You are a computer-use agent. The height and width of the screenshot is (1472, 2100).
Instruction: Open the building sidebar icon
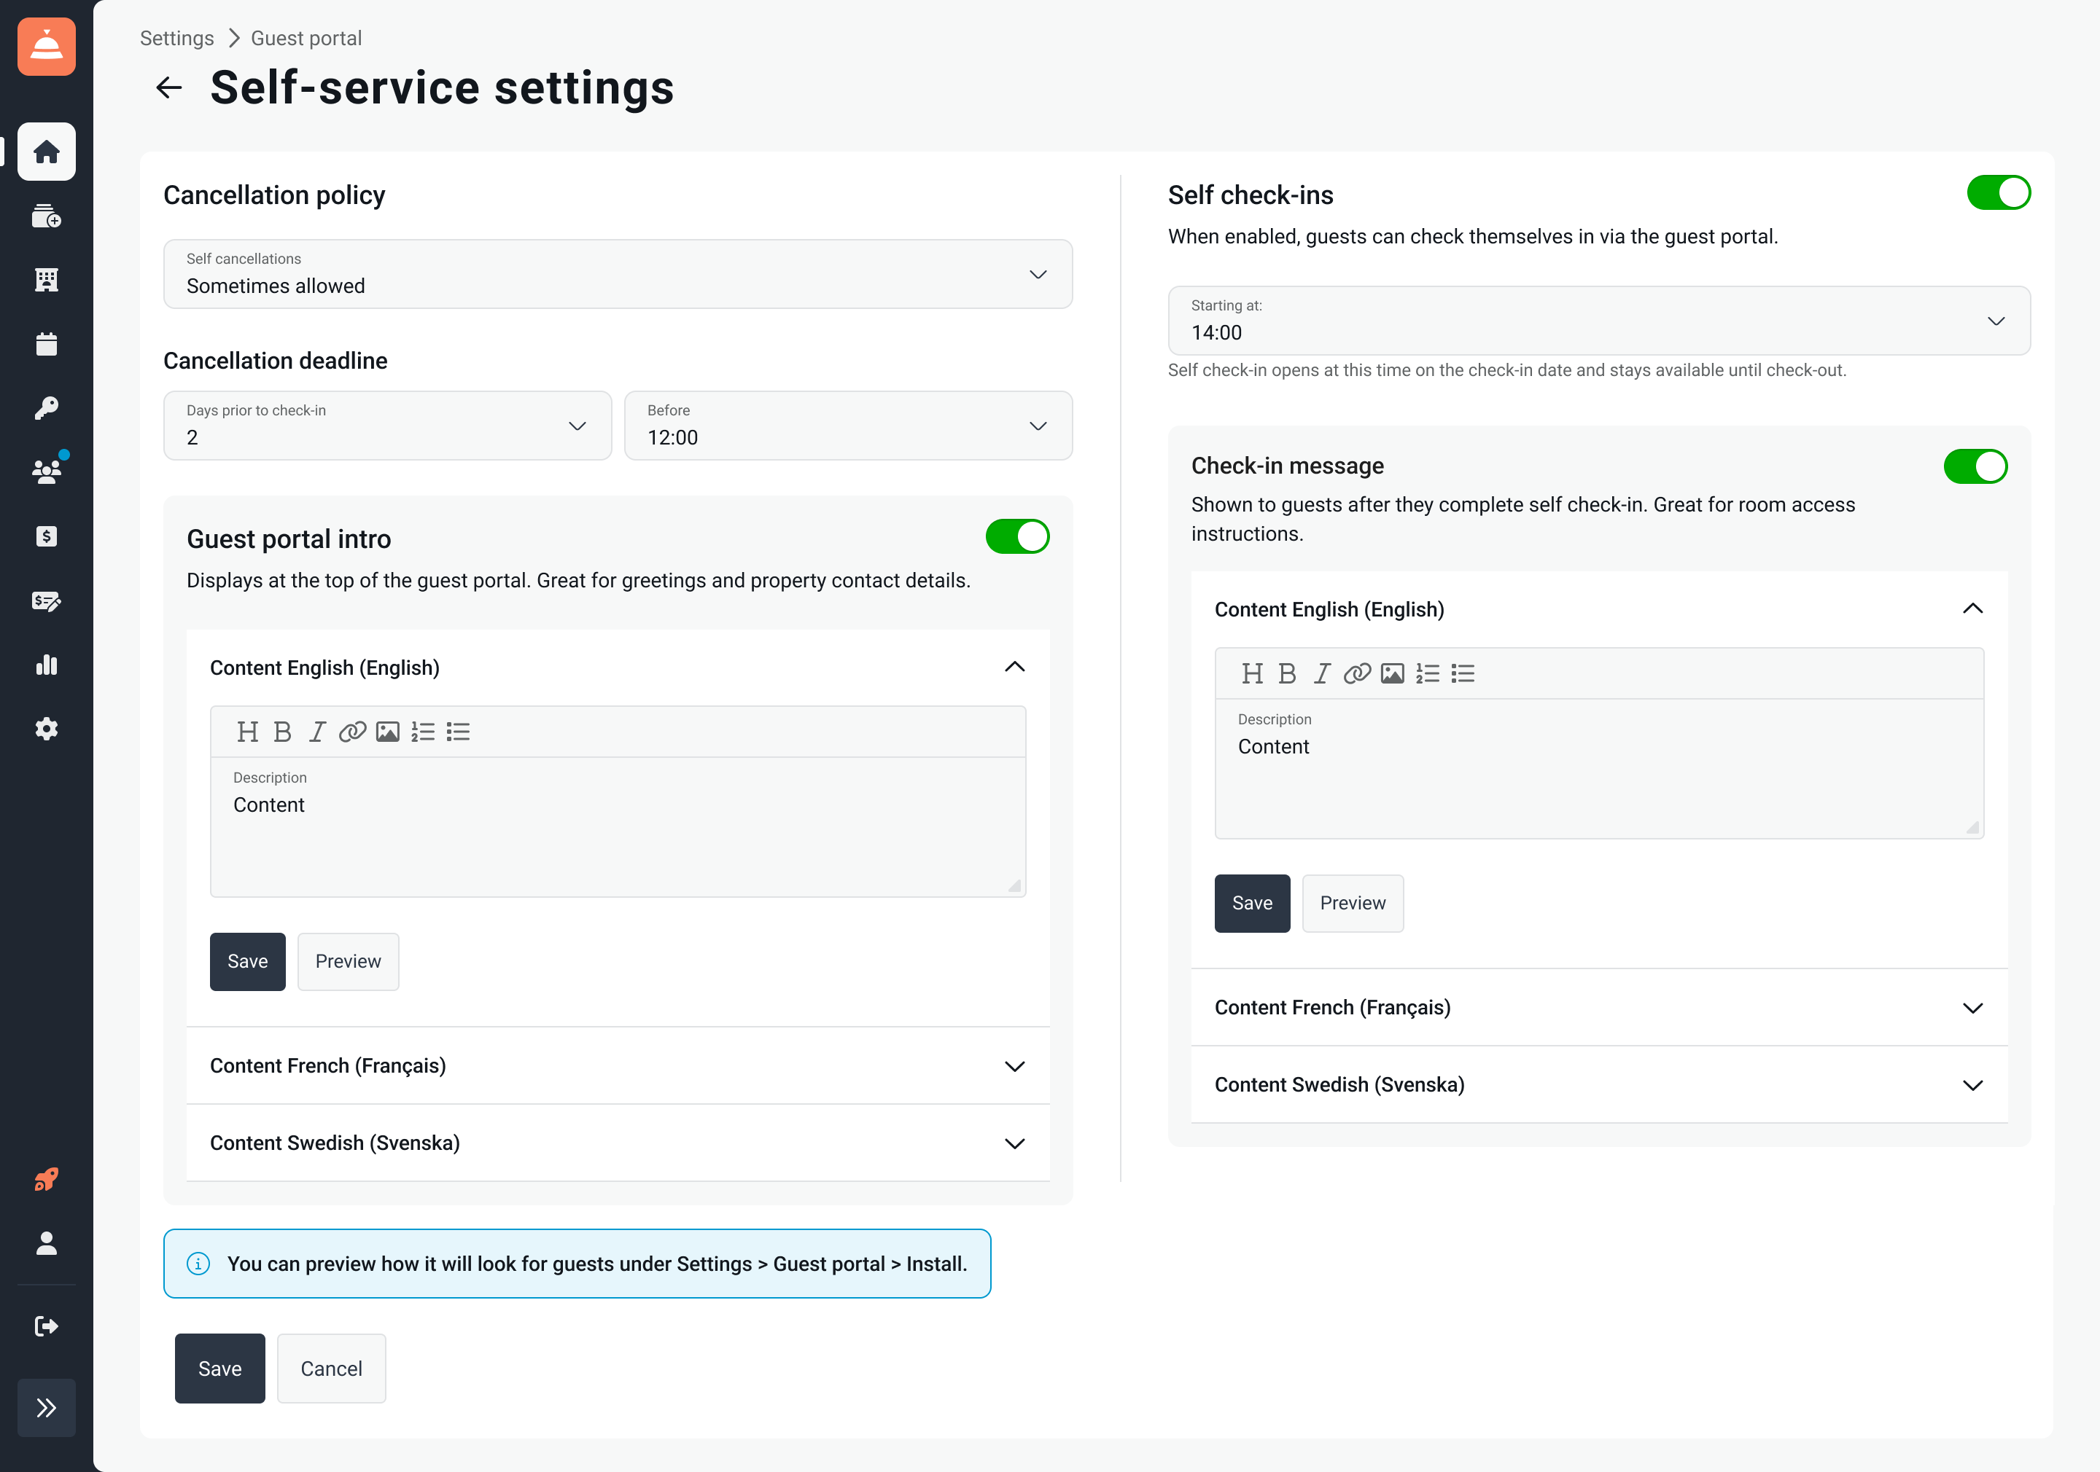[x=47, y=280]
